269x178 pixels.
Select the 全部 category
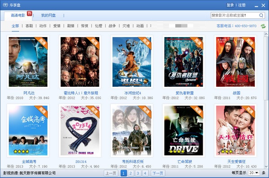(15, 26)
